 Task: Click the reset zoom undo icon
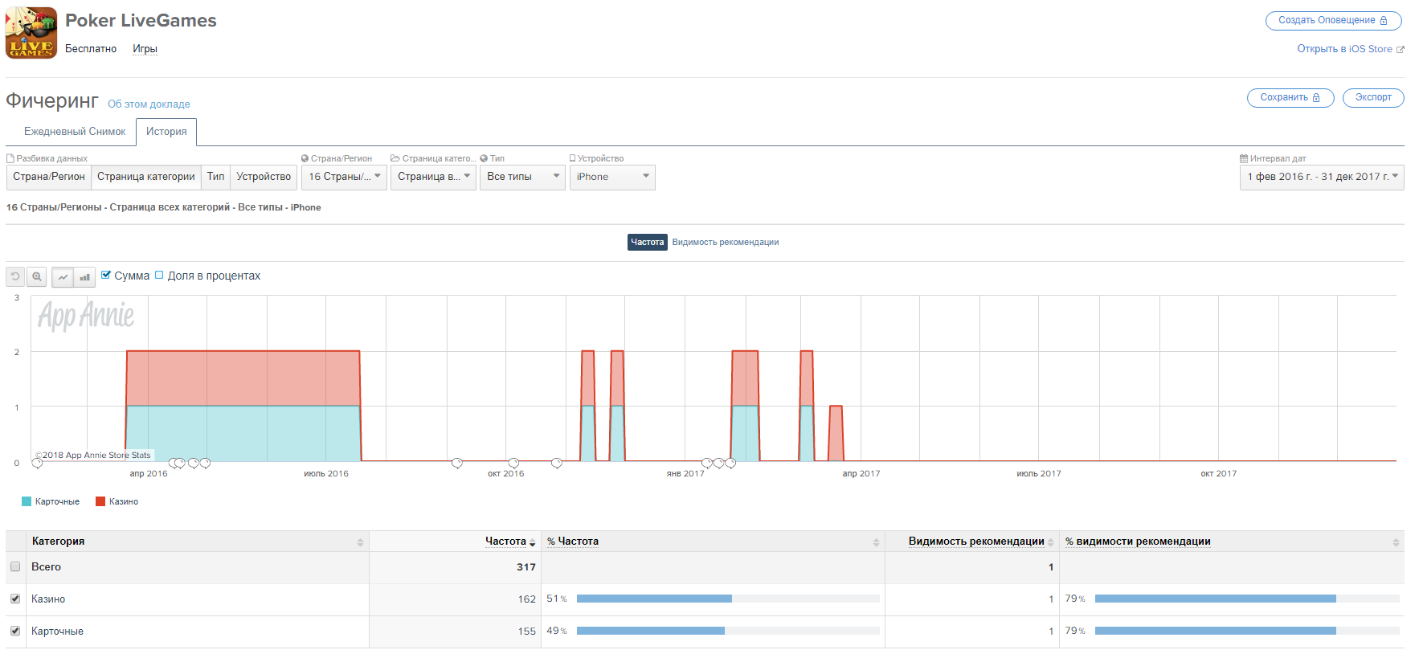[x=15, y=277]
